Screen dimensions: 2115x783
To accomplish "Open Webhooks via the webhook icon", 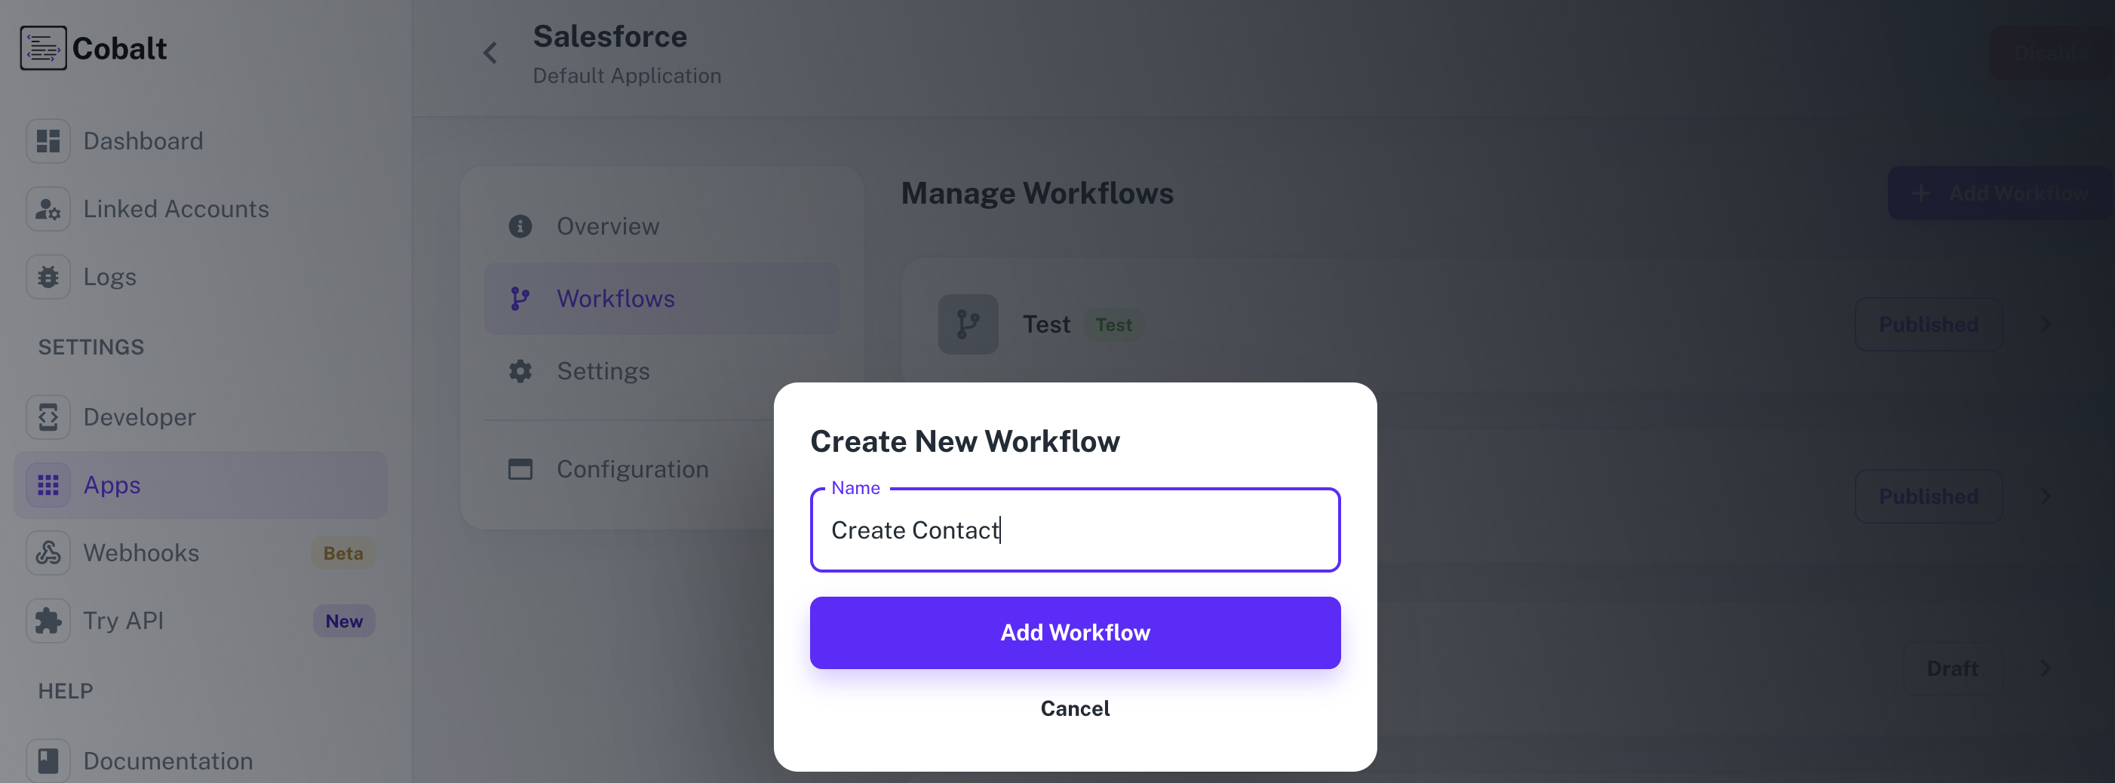I will pyautogui.click(x=47, y=552).
